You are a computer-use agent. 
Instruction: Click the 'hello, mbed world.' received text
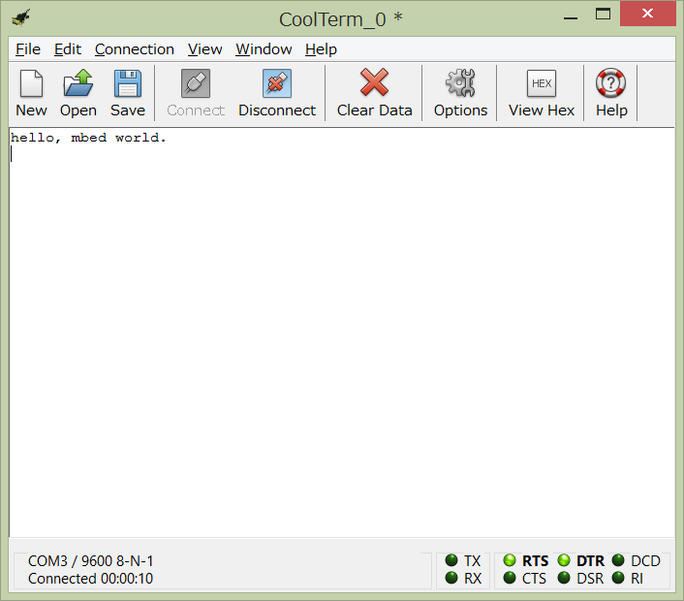88,138
